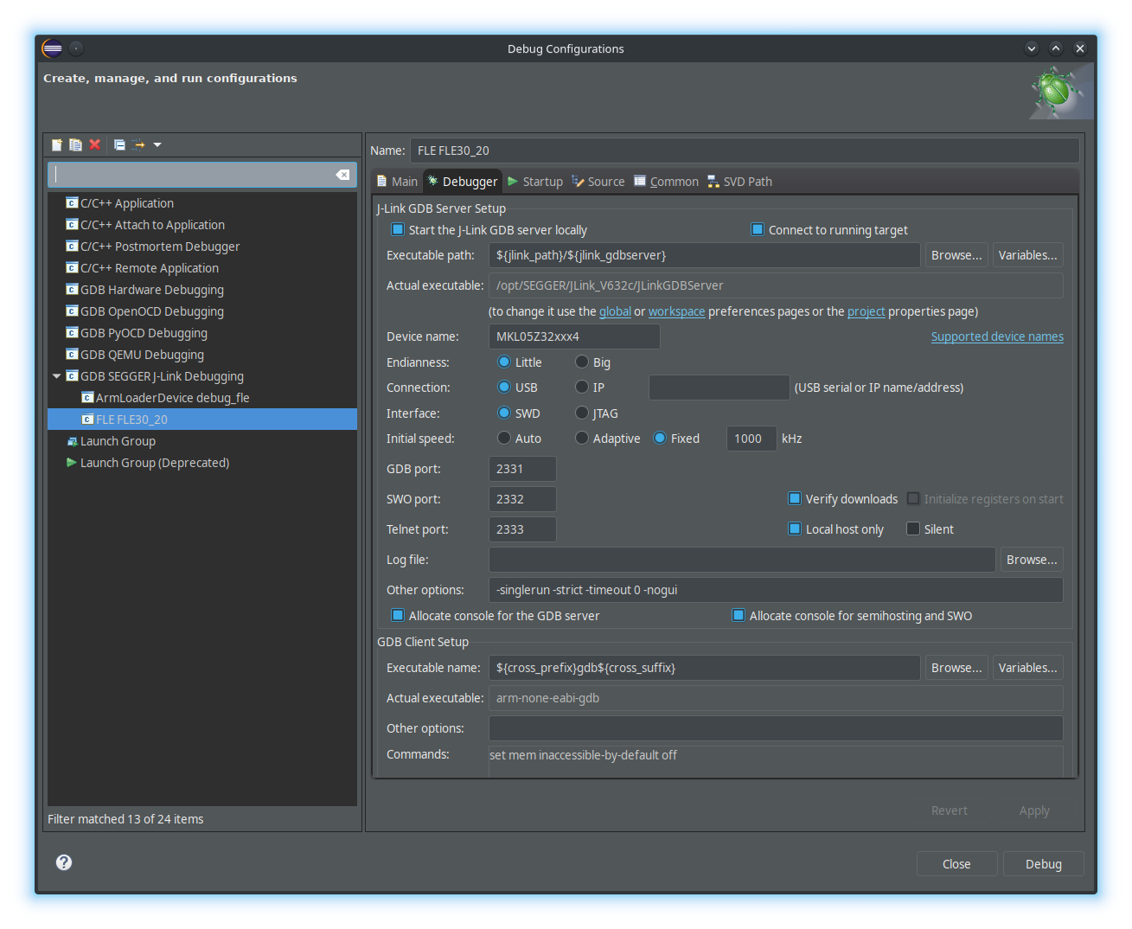Select Adaptive initial speed option

coord(582,439)
